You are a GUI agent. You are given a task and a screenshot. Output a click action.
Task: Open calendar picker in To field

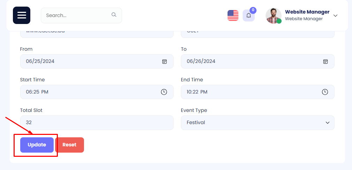click(325, 62)
